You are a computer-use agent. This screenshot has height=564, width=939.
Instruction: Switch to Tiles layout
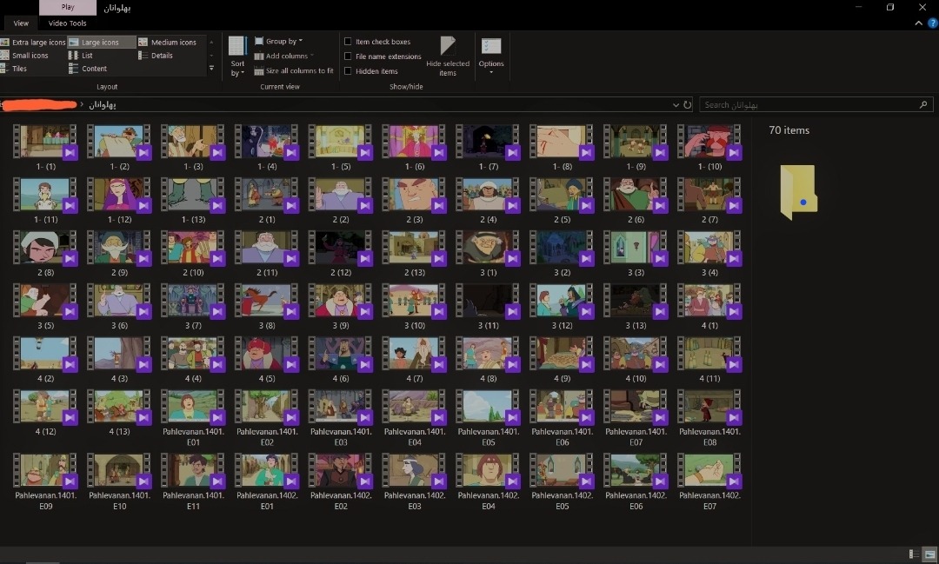15,69
